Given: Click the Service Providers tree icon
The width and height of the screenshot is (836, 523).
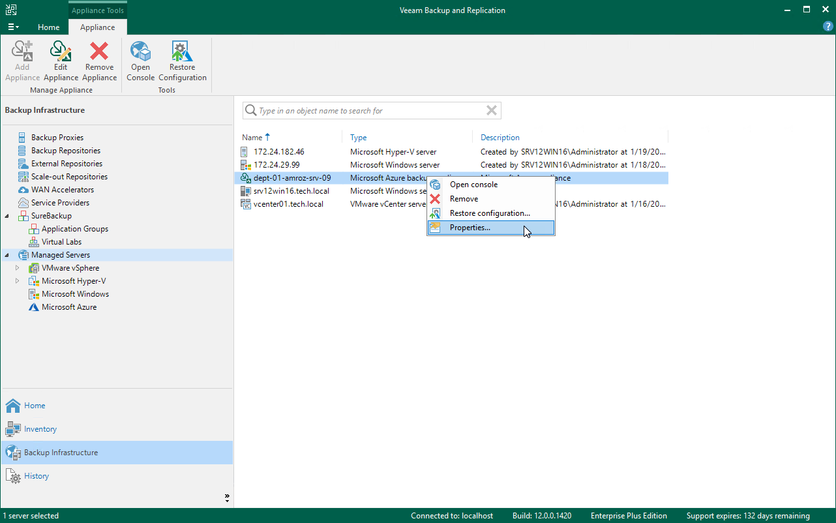Looking at the screenshot, I should (23, 203).
